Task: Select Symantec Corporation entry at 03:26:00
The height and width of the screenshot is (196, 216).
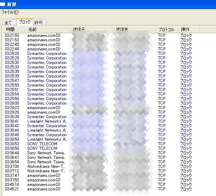Action: coord(98,103)
